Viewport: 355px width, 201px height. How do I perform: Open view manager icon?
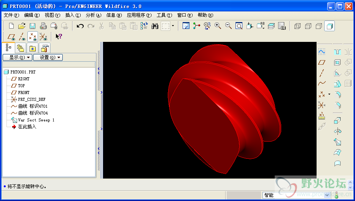click(x=282, y=26)
